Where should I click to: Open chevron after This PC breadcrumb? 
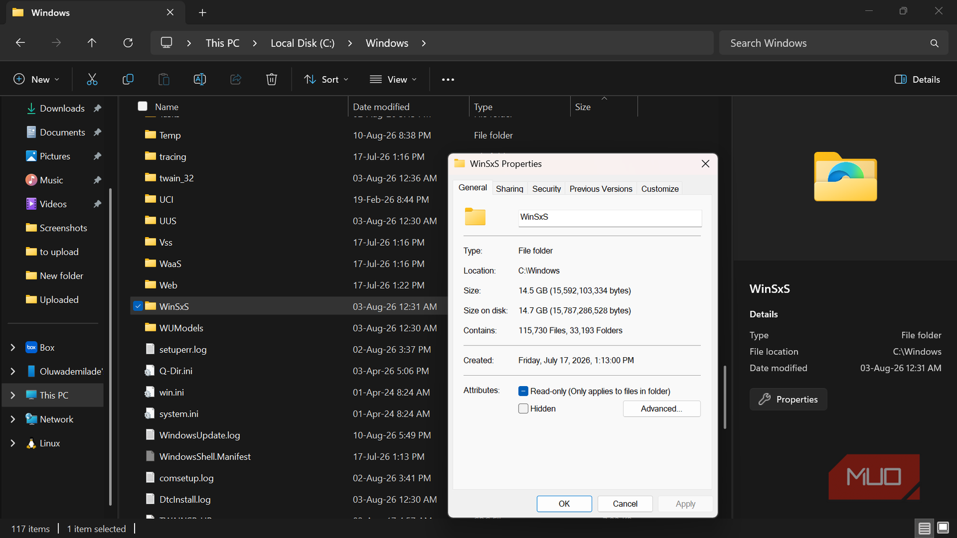255,43
